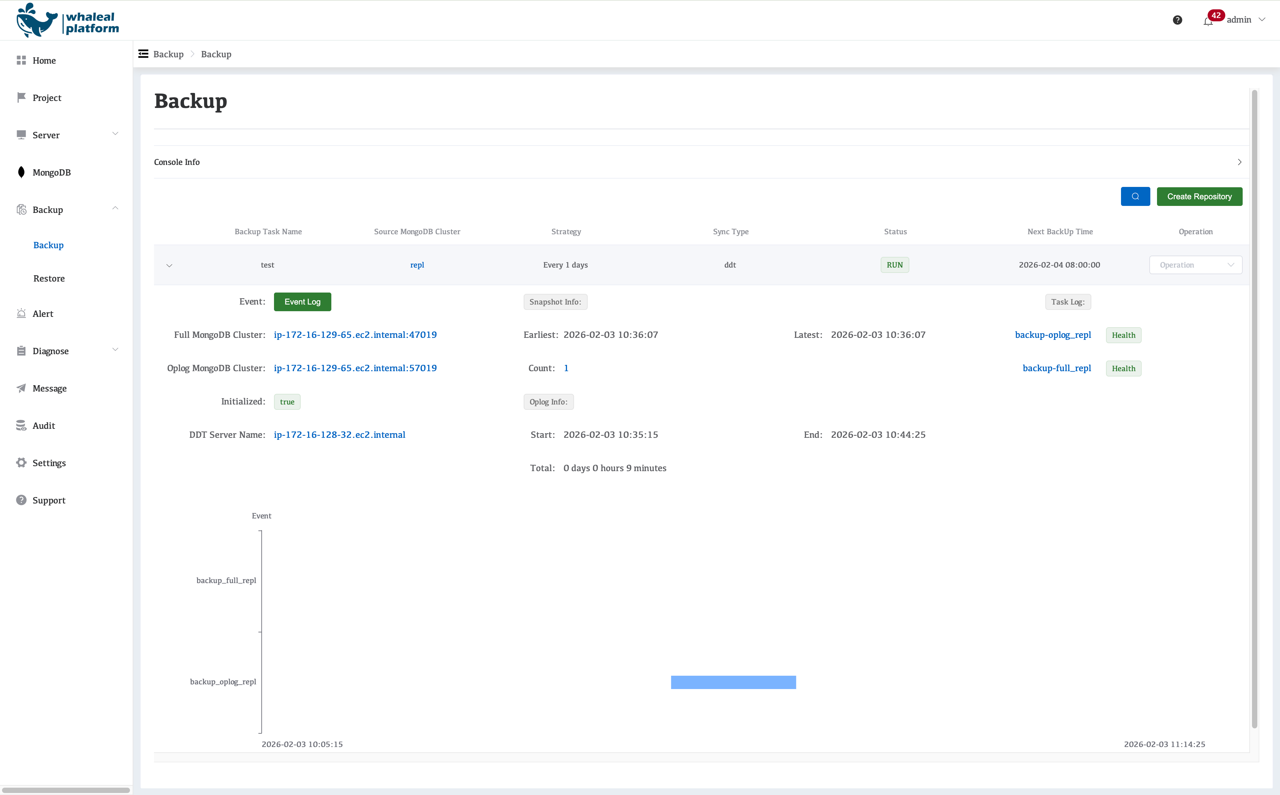Collapse the test backup task row

[x=169, y=266]
